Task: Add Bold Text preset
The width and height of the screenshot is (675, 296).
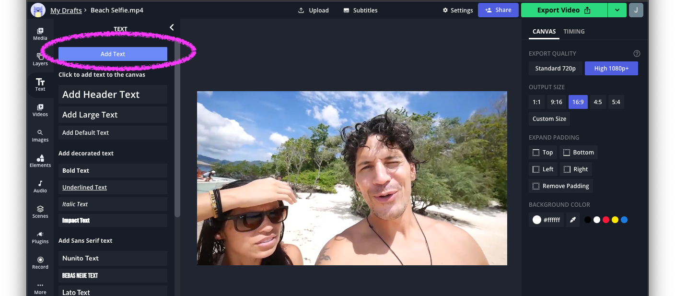Action: click(x=113, y=170)
